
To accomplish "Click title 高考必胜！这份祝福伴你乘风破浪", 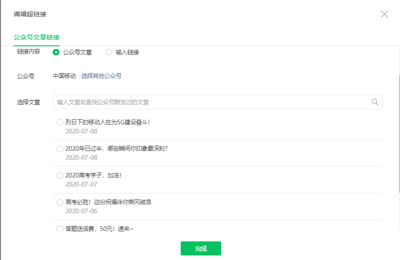I will coord(109,202).
